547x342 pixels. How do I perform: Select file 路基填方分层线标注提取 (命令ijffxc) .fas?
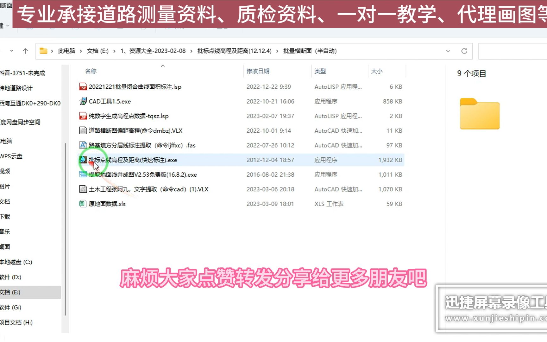point(142,145)
